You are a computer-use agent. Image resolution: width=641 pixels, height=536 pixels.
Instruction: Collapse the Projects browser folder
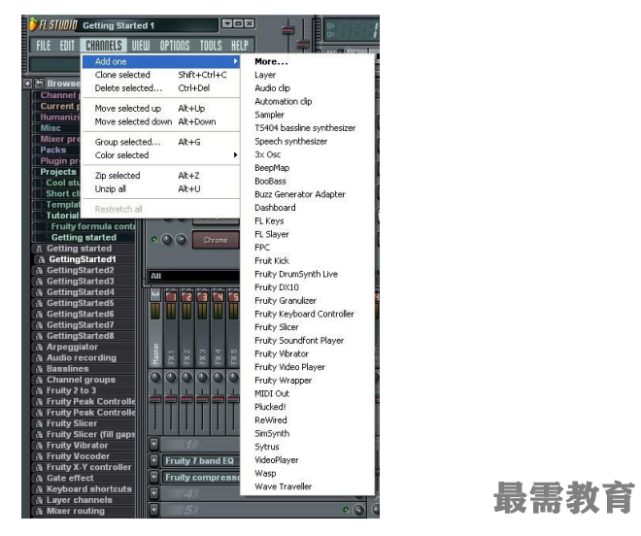point(58,172)
